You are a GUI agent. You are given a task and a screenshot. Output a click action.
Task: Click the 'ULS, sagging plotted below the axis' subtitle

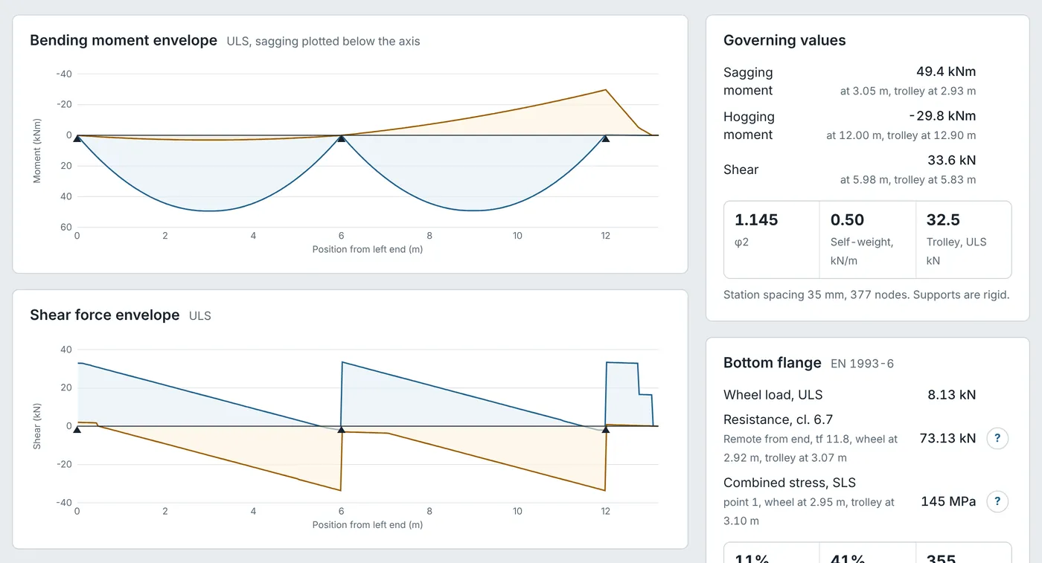click(323, 42)
